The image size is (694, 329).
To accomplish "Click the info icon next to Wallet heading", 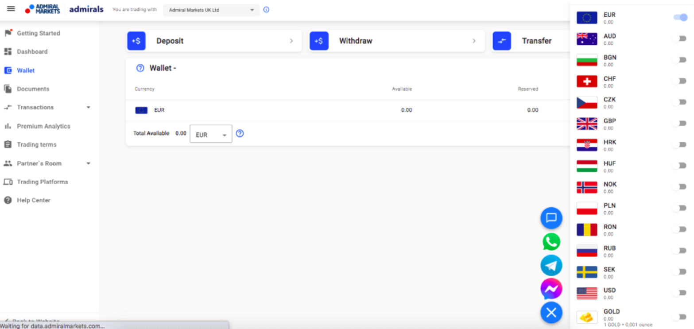I will point(140,68).
